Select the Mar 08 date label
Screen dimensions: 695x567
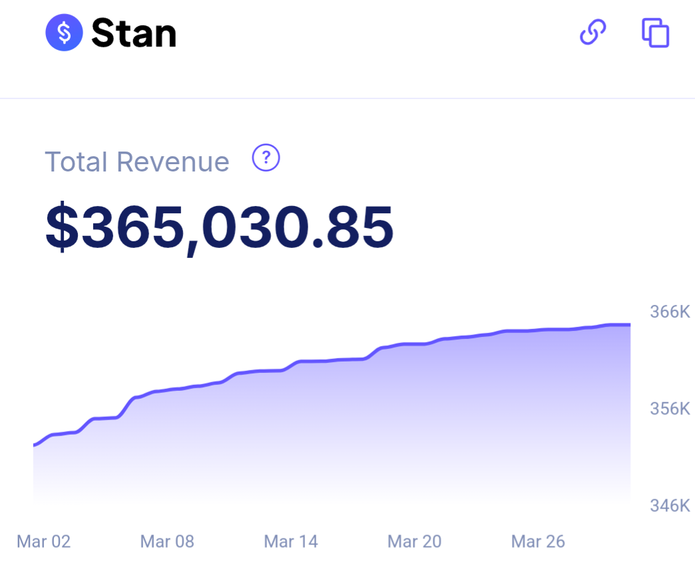tap(166, 542)
